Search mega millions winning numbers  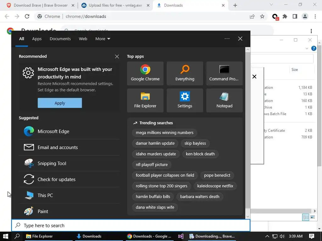[x=164, y=133]
